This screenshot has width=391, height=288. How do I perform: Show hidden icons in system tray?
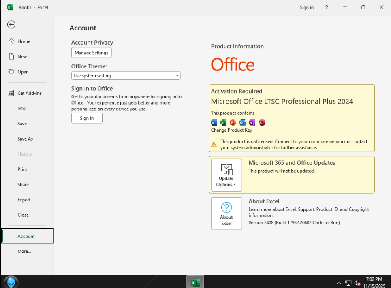click(339, 283)
